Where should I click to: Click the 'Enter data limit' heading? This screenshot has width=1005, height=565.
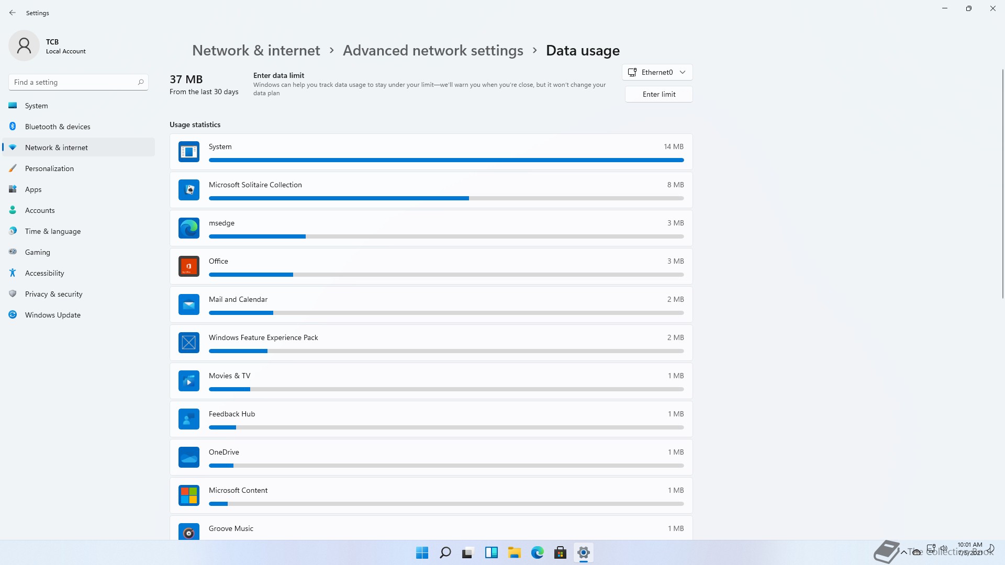click(x=278, y=75)
